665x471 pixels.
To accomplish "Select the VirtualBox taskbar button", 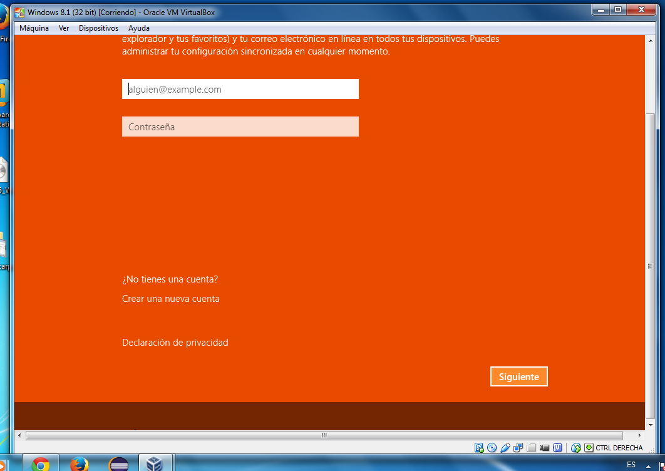I will 155,463.
